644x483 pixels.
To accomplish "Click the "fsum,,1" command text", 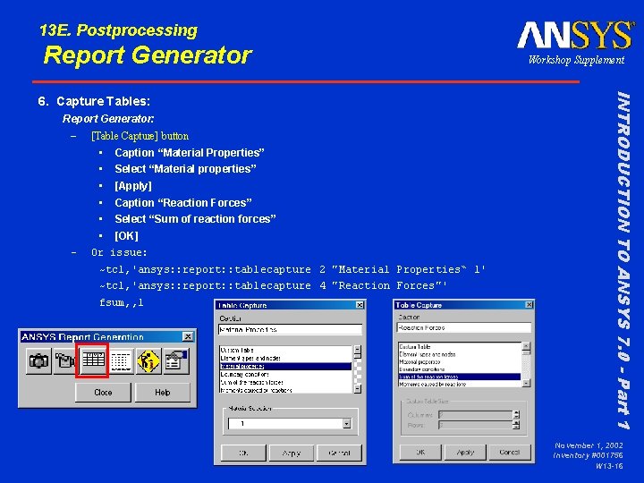I will 121,302.
